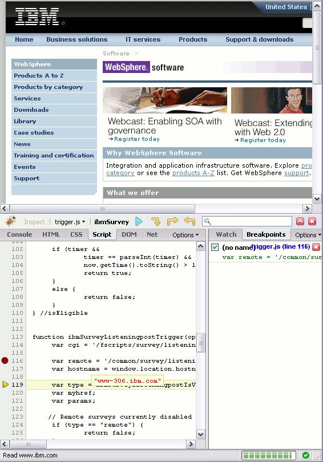Image resolution: width=323 pixels, height=462 pixels.
Task: Open the Home navigation item
Action: pyautogui.click(x=24, y=39)
